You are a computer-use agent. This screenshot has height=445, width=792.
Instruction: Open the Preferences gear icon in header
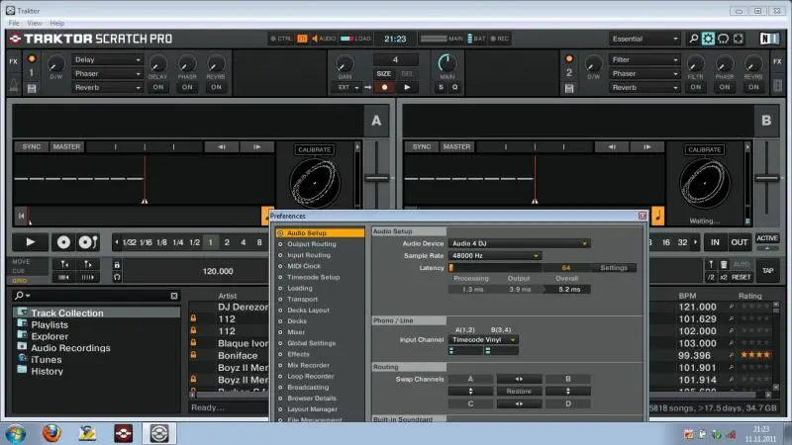pyautogui.click(x=708, y=39)
